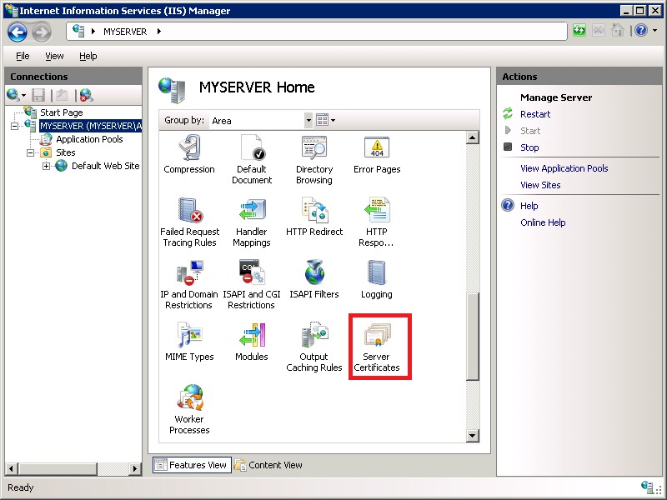Screen dimensions: 667x500
Task: Collapse the Sites tree node
Action: pos(31,152)
